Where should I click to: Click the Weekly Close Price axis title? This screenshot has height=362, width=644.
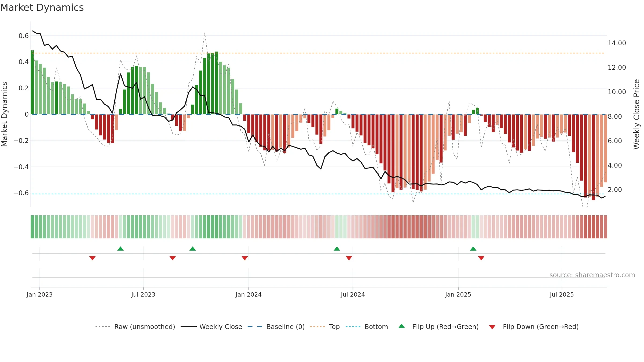click(x=636, y=114)
